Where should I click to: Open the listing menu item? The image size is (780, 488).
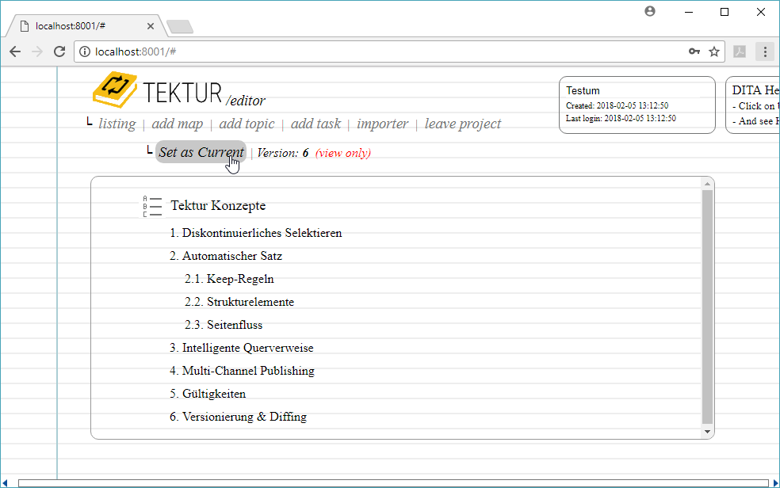pyautogui.click(x=117, y=124)
